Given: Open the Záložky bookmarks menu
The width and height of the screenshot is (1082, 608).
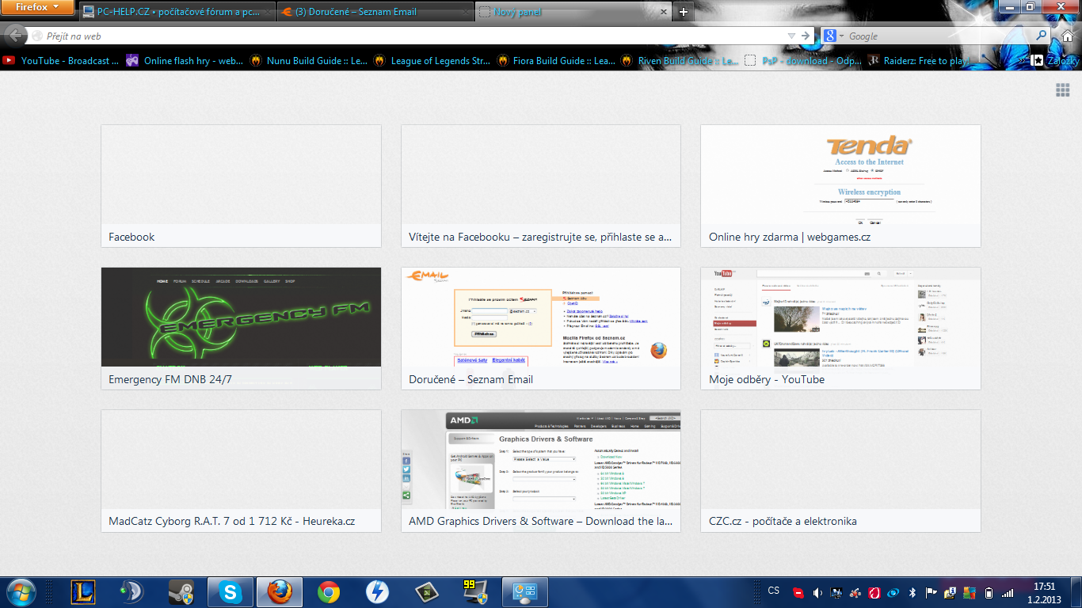Looking at the screenshot, I should pos(1055,60).
